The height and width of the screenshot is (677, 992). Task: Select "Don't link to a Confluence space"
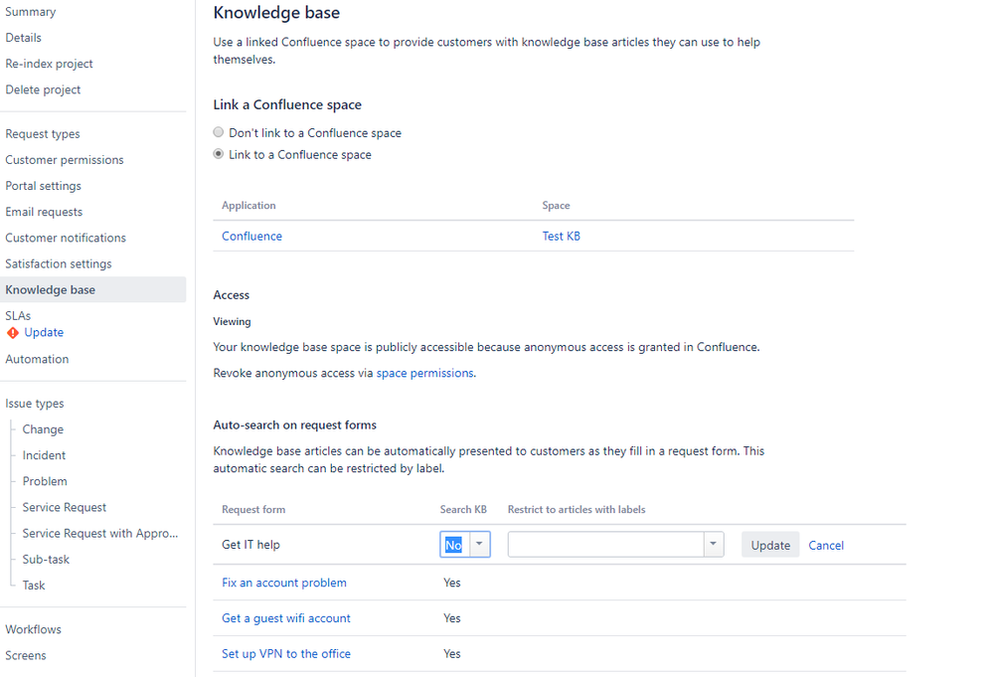[219, 132]
